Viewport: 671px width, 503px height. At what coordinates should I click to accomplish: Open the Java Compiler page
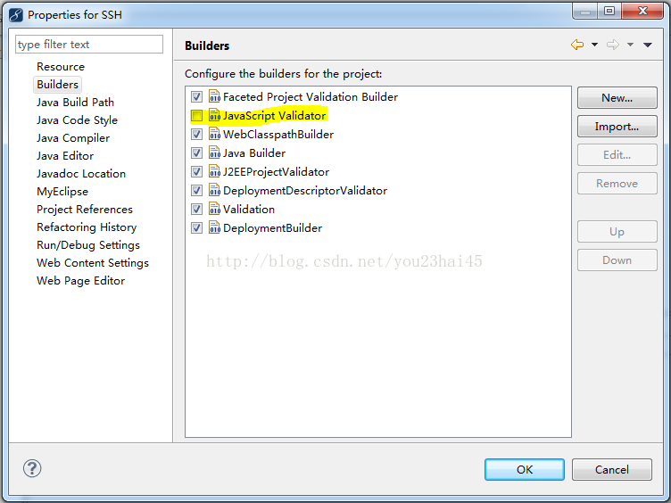click(73, 138)
